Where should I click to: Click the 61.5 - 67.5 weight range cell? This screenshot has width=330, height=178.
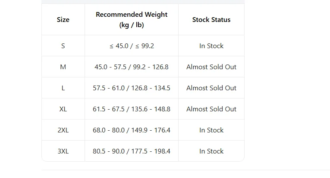(x=132, y=109)
